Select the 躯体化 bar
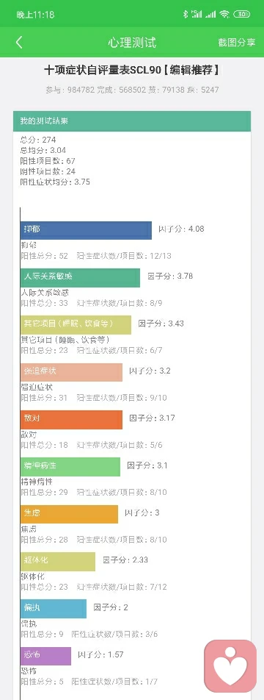Image resolution: width=264 pixels, height=700 pixels. pyautogui.click(x=58, y=561)
